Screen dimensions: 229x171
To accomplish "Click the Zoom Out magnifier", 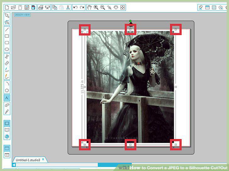I will click(x=103, y=8).
